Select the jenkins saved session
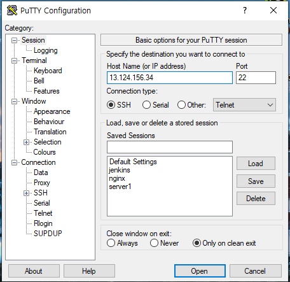This screenshot has height=282, width=290. 120,170
